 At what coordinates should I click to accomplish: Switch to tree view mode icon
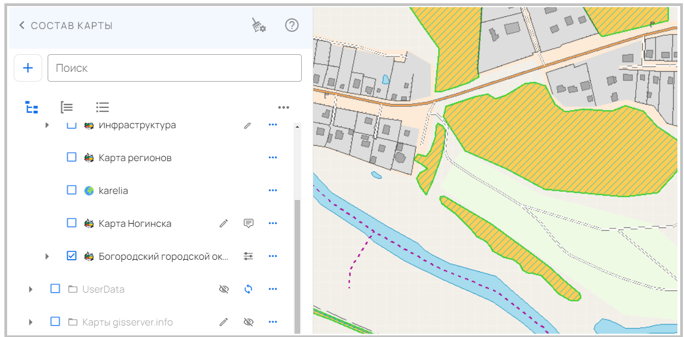click(x=32, y=107)
